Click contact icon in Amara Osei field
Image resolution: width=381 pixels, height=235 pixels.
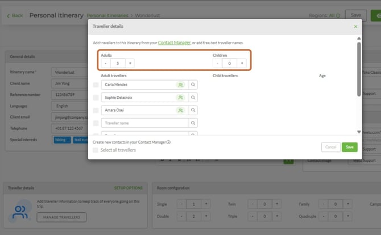point(180,110)
